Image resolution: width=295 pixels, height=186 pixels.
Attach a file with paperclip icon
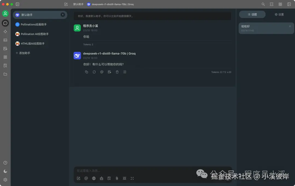(117, 178)
